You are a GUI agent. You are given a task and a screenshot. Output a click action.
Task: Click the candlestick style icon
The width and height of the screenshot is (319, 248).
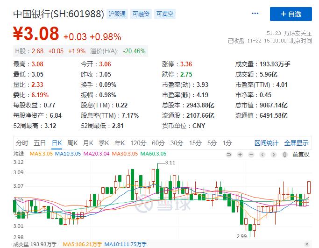coord(285,155)
